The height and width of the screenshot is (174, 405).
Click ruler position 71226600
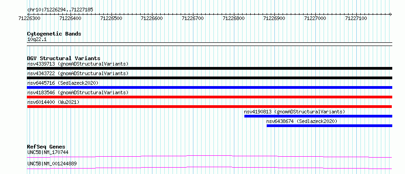152,18
